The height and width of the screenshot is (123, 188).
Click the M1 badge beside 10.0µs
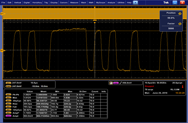(8, 83)
